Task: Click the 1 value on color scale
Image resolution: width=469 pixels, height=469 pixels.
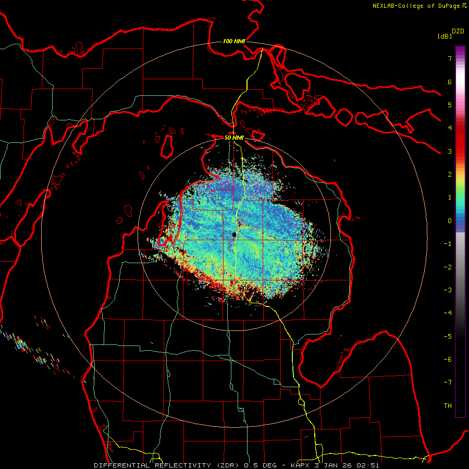Action: click(450, 198)
